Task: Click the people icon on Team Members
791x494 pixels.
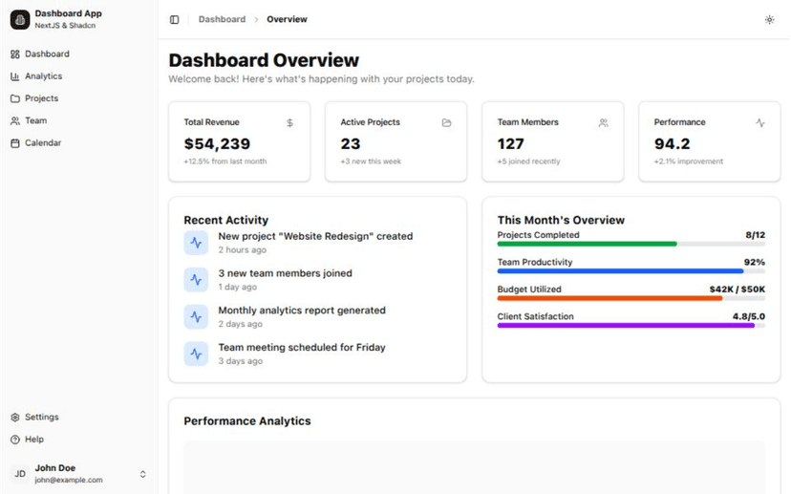Action: 603,123
